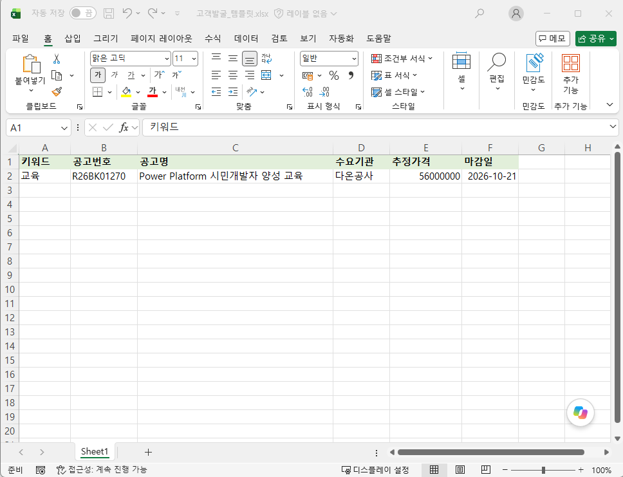This screenshot has width=623, height=477.
Task: Apply comma style format
Action: [351, 75]
